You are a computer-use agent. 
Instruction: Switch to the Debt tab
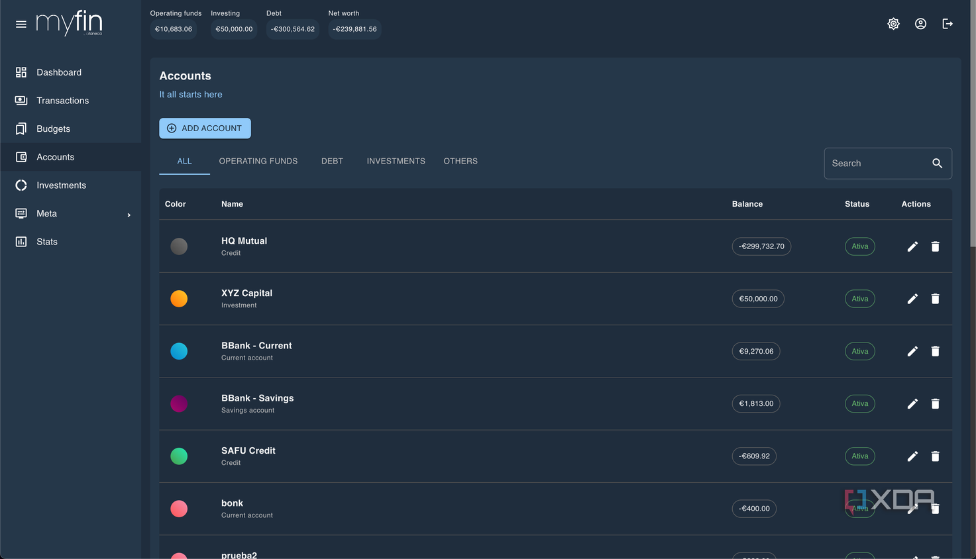coord(332,161)
